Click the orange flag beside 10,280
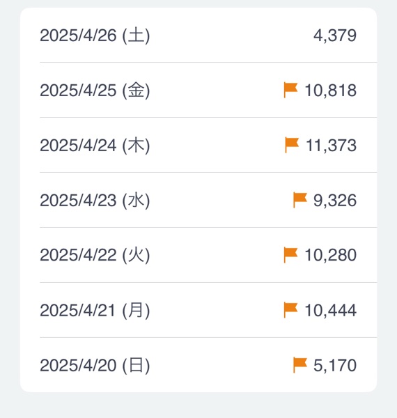Screen dimensions: 397x418 coord(290,255)
